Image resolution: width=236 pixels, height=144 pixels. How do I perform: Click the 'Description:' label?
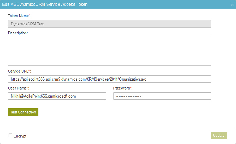point(18,33)
